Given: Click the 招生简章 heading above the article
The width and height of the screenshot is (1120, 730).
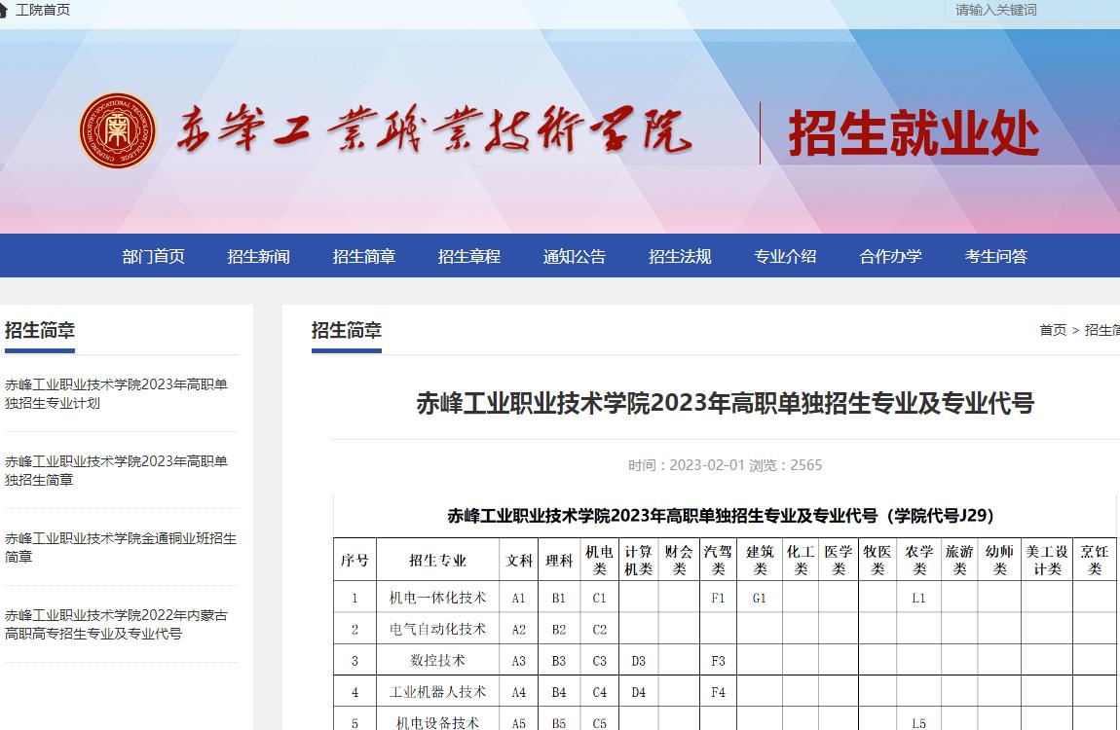Looking at the screenshot, I should [x=347, y=330].
